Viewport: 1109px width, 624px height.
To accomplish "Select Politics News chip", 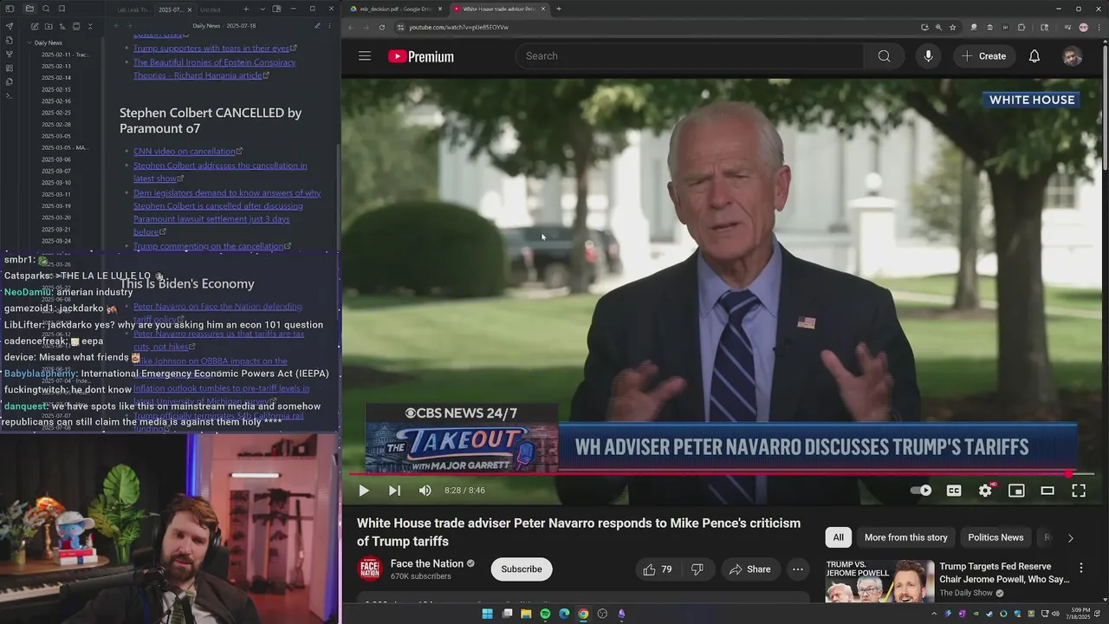I will 996,537.
